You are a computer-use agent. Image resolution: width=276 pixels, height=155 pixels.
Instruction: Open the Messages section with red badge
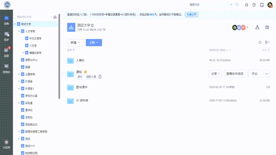(x=6, y=53)
